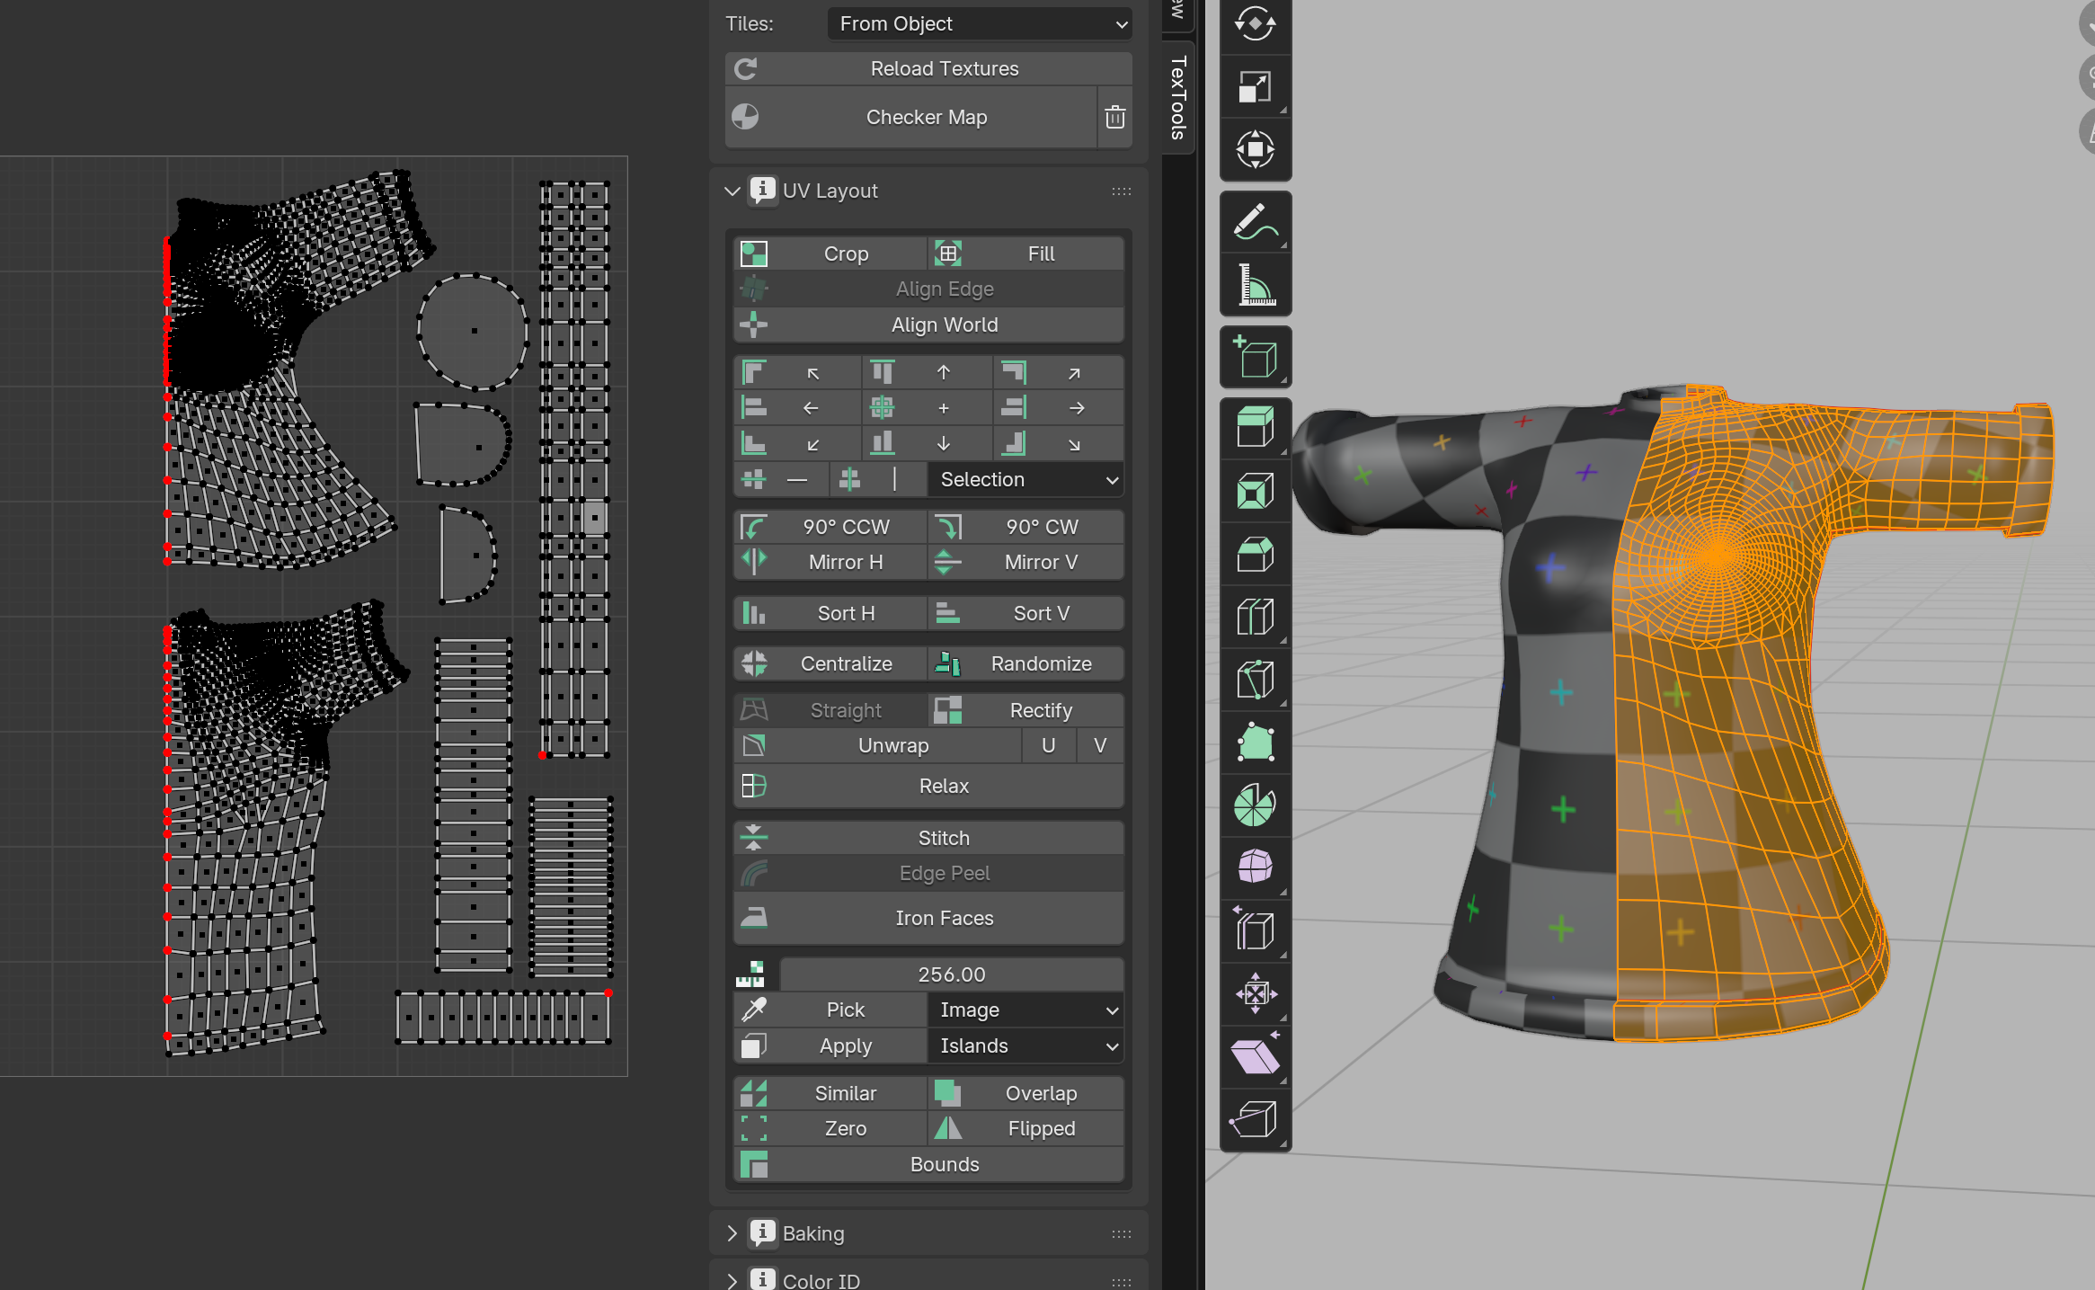Screen dimensions: 2095x1290
Task: Click the V unwrap axis toggle
Action: tap(1099, 745)
